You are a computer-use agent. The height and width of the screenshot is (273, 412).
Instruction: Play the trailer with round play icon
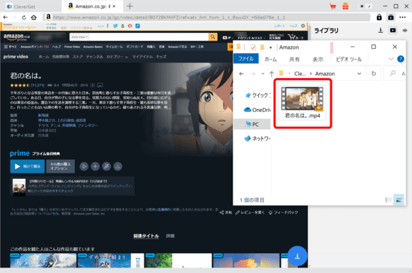click(84, 166)
